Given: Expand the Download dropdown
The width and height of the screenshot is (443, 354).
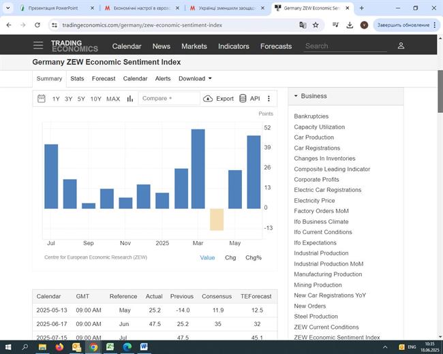Looking at the screenshot, I should tap(195, 79).
